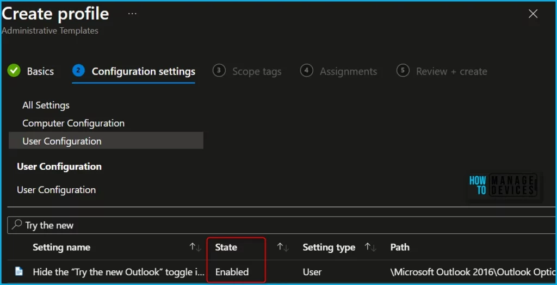Viewport: 557px width, 285px height.
Task: Open the ellipsis menu beside Create profile
Action: pos(132,14)
